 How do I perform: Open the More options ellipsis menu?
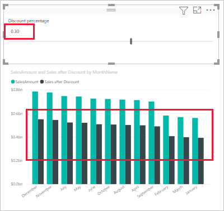pyautogui.click(x=211, y=10)
